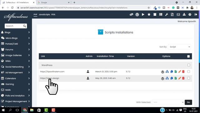Screen dimensions: 200x113
Task: Click the Logout icon in top bar
Action: coord(196,14)
